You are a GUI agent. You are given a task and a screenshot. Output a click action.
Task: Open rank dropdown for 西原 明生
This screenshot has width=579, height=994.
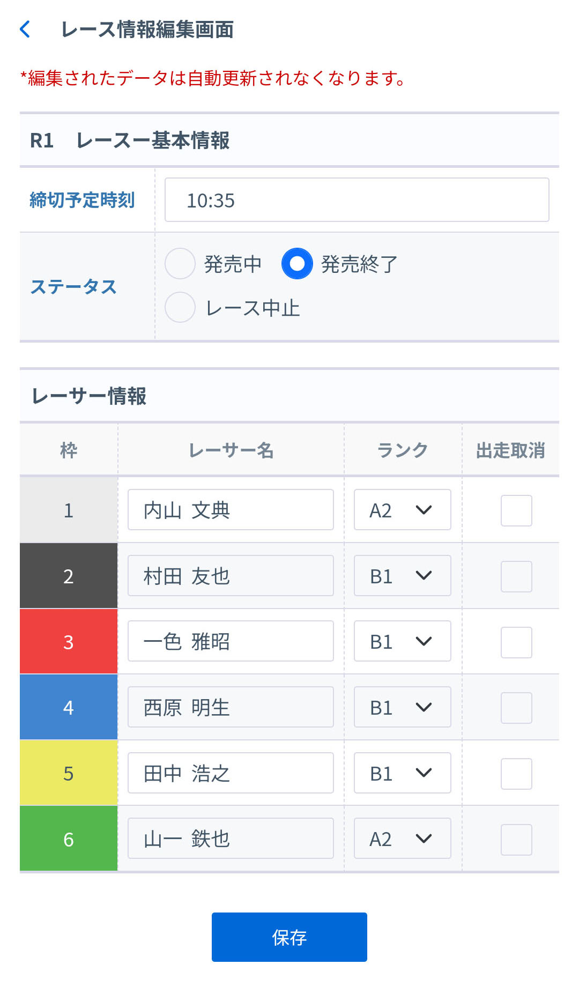402,707
